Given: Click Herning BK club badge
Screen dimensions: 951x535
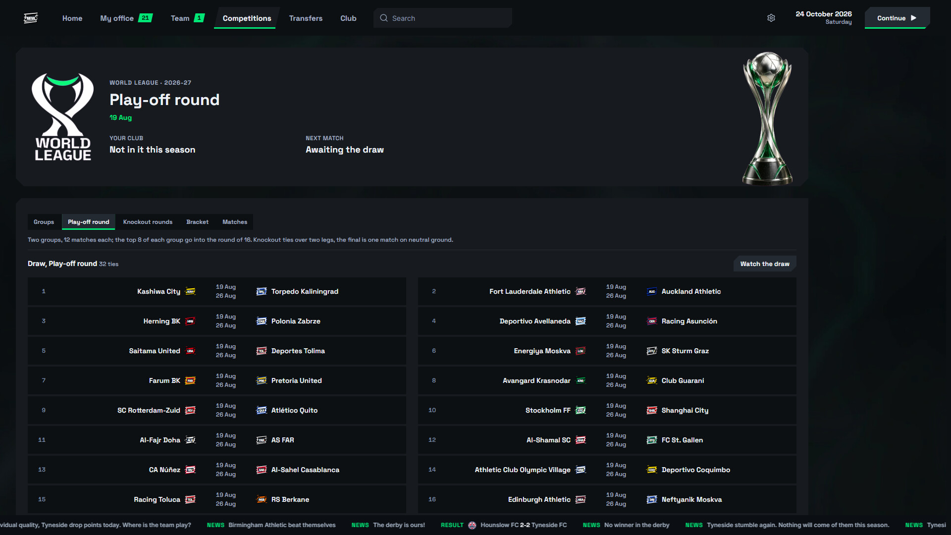Looking at the screenshot, I should [190, 321].
